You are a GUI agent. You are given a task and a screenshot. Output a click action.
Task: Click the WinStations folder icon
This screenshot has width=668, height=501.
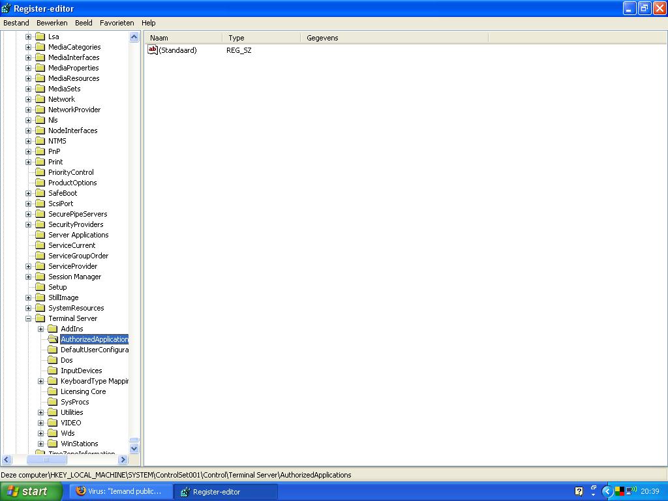click(x=52, y=444)
